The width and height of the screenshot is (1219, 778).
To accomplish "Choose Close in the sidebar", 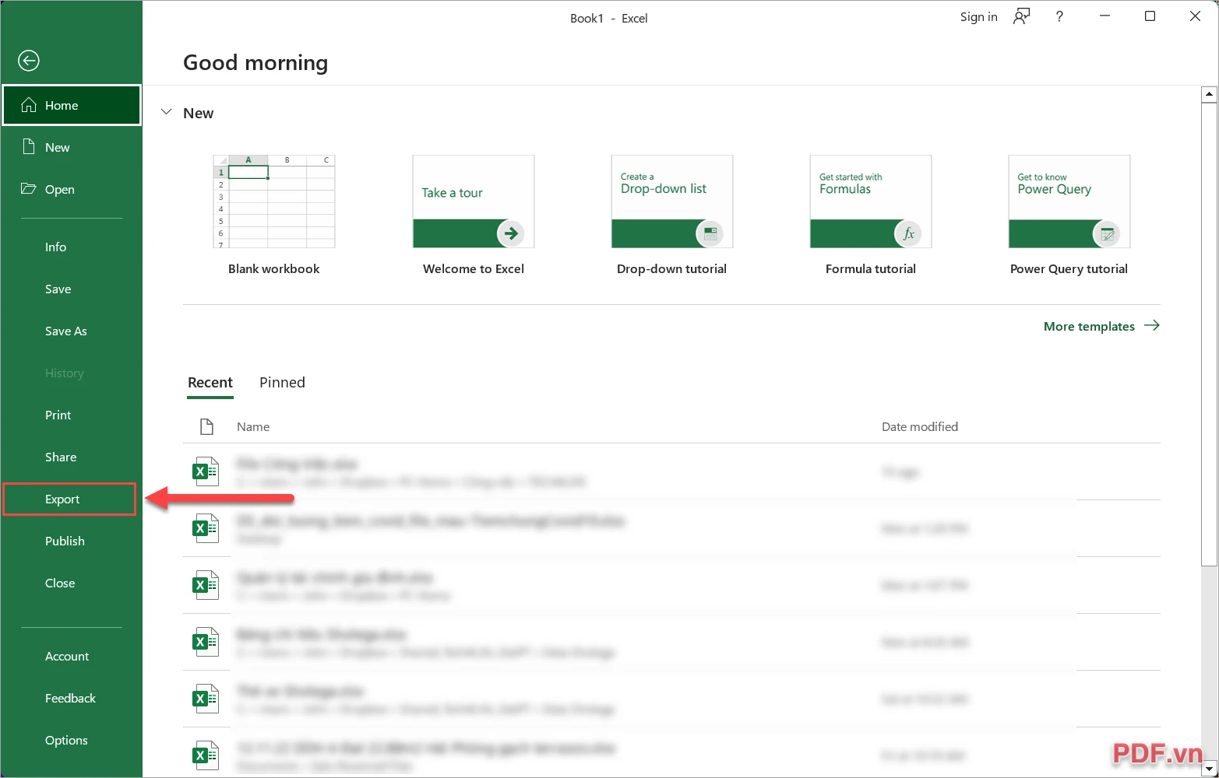I will (x=72, y=583).
